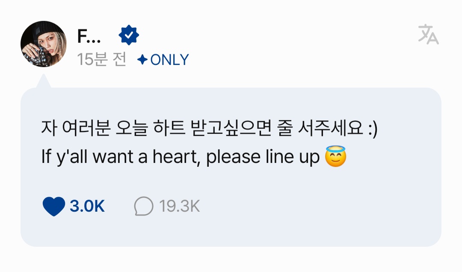Click the "15분 전" timestamp

click(x=102, y=59)
